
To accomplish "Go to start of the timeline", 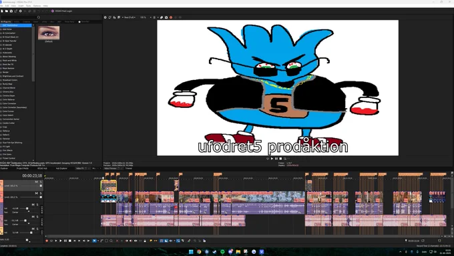I will pyautogui.click(x=74, y=241).
